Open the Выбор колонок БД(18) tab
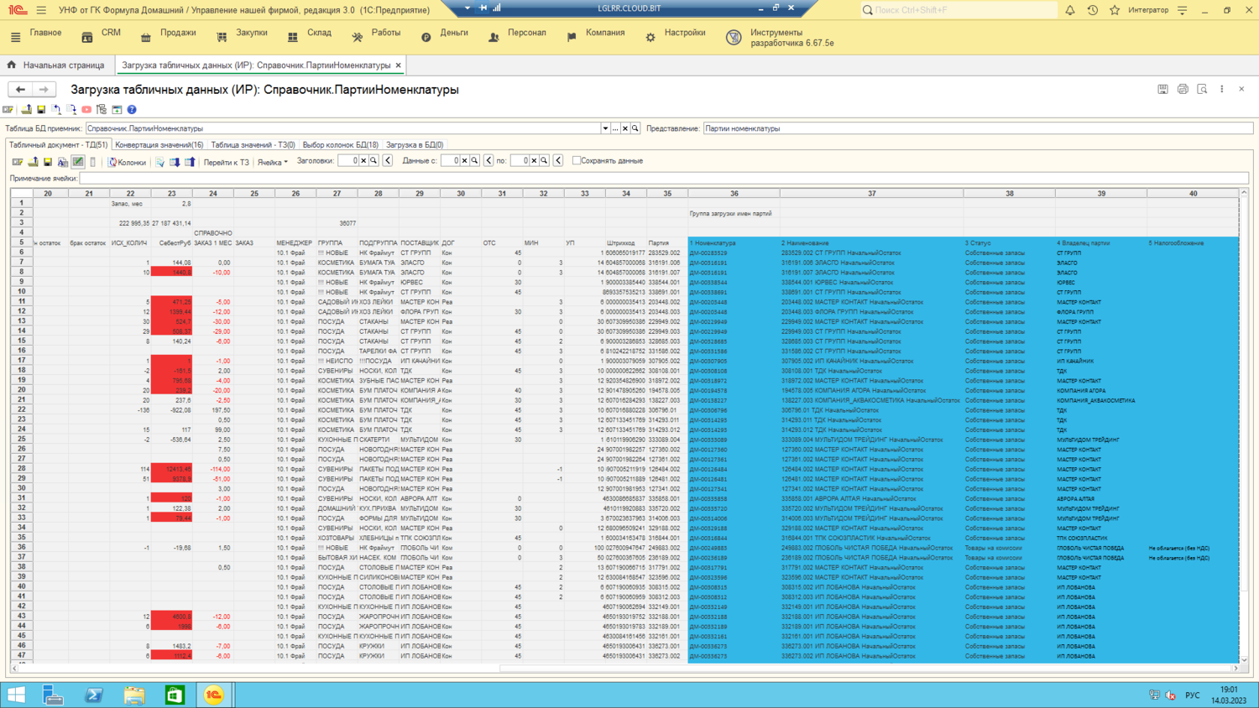The width and height of the screenshot is (1259, 708). pos(340,145)
